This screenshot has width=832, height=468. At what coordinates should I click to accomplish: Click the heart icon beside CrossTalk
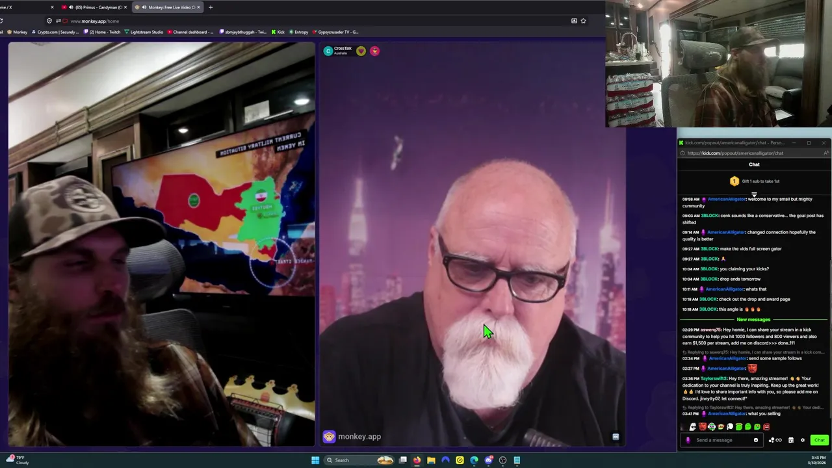361,51
